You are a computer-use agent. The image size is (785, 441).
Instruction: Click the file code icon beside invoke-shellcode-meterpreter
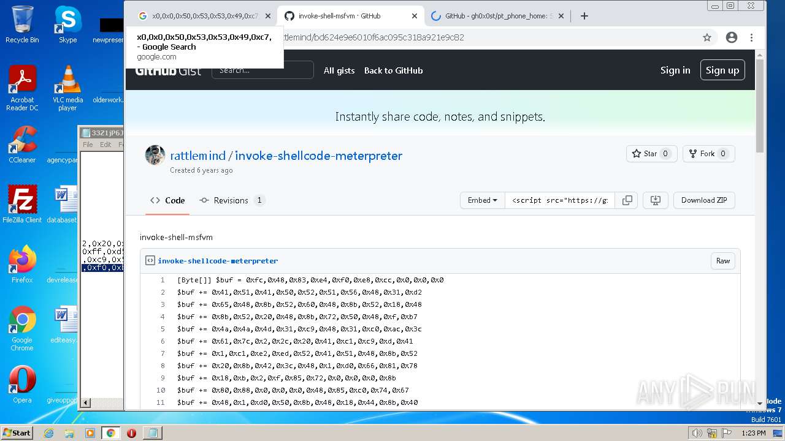pos(150,260)
